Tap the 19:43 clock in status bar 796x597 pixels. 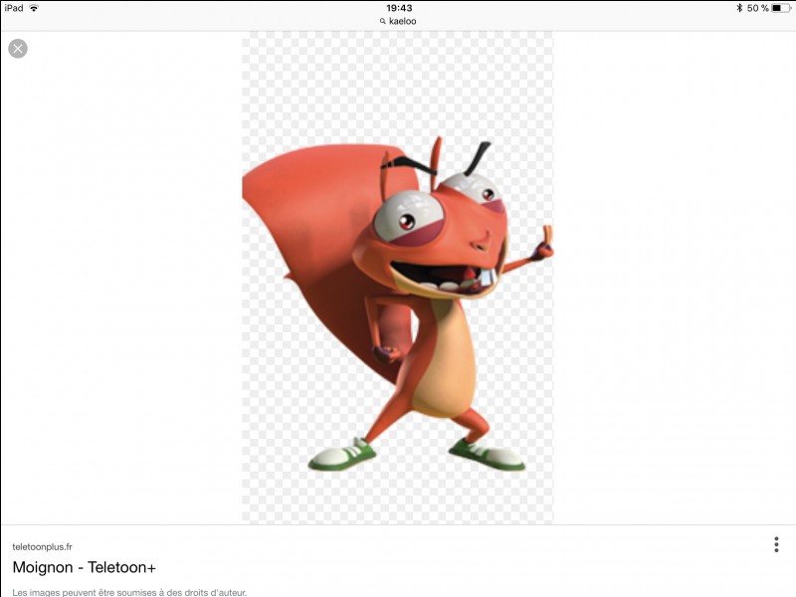[399, 8]
